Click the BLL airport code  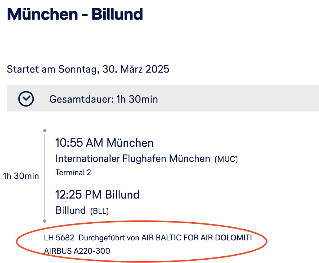[x=99, y=211]
